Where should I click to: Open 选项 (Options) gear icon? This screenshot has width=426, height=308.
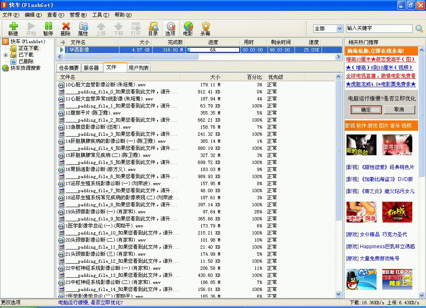pos(171,29)
